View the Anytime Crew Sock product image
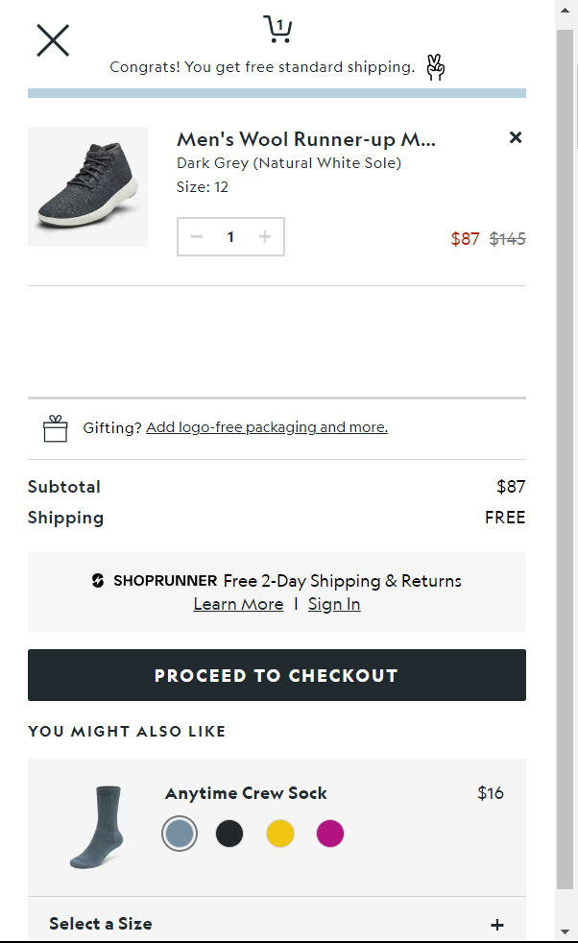Viewport: 578px width, 943px height. pos(98,827)
